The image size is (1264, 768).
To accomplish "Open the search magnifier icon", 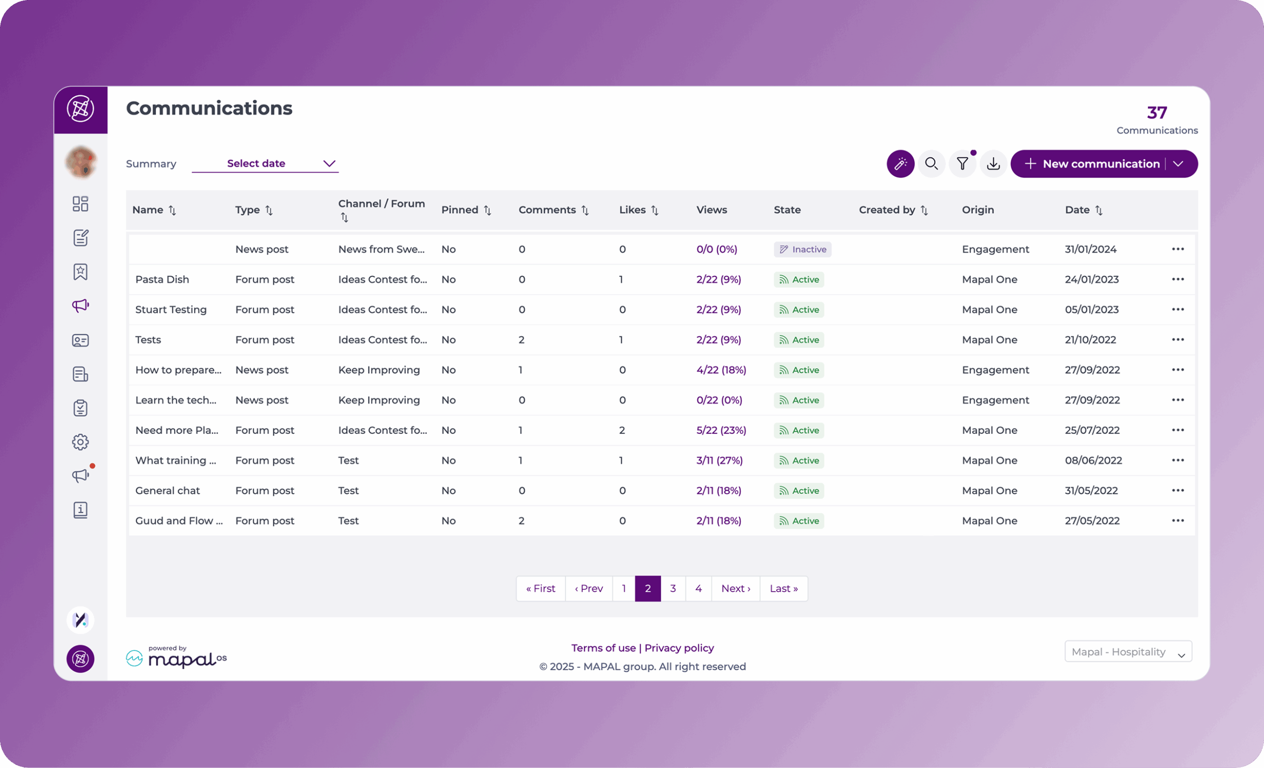I will [x=931, y=163].
